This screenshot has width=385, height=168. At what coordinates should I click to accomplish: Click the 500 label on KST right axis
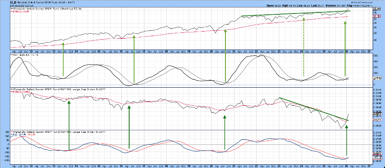click(375, 55)
